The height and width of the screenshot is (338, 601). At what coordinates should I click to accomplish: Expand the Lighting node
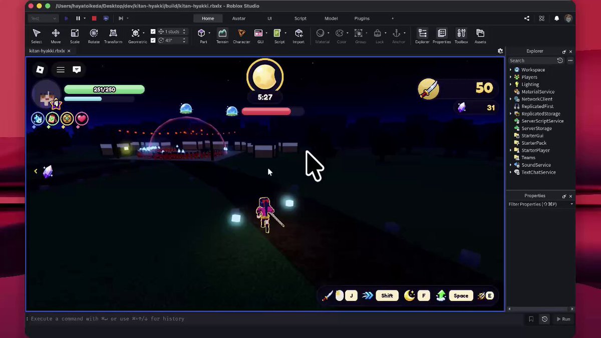tap(511, 85)
